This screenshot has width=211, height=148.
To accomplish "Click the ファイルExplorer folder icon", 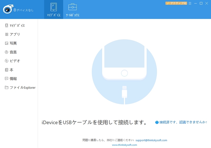I will tap(7, 87).
